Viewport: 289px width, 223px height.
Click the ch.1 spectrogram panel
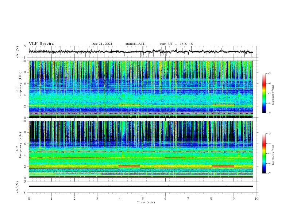141,89
